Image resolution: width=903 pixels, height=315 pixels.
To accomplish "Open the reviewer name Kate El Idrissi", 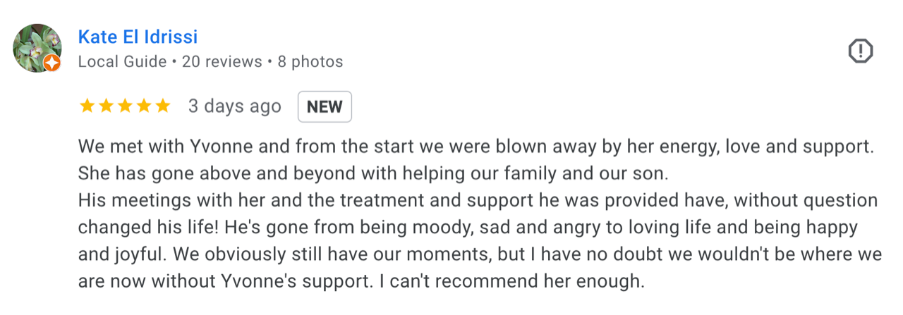I will [138, 37].
